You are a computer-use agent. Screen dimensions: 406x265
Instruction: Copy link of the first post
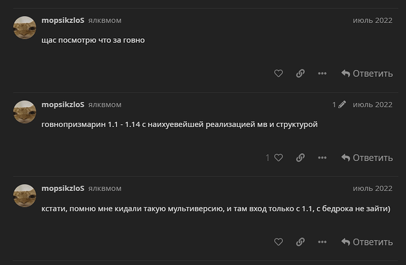pyautogui.click(x=300, y=73)
